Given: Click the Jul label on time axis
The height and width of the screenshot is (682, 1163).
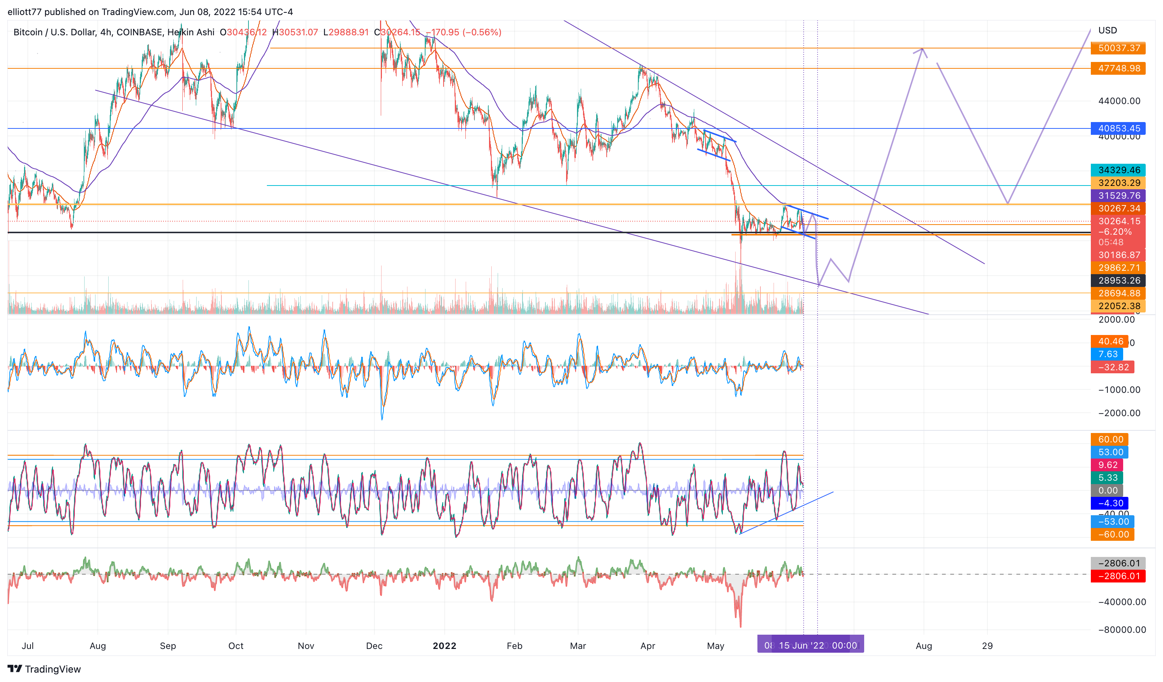Looking at the screenshot, I should point(28,646).
